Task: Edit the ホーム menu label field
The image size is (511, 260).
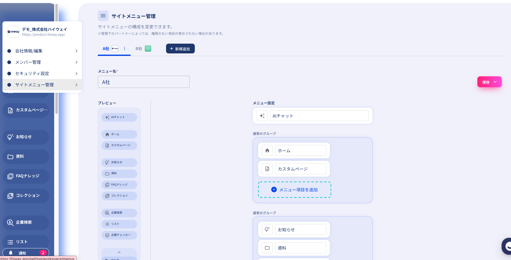Action: click(301, 150)
